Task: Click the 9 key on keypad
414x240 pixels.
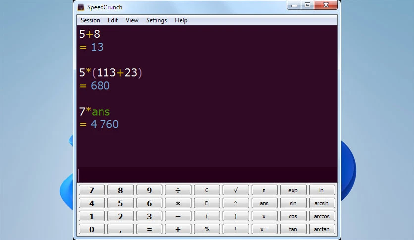Action: 149,190
